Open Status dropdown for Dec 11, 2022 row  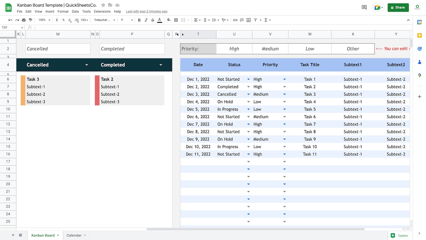[x=248, y=154]
